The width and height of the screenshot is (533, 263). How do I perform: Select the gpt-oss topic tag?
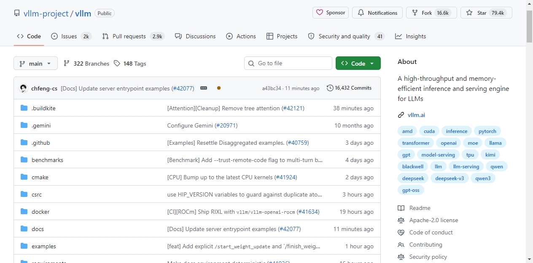[x=411, y=190]
